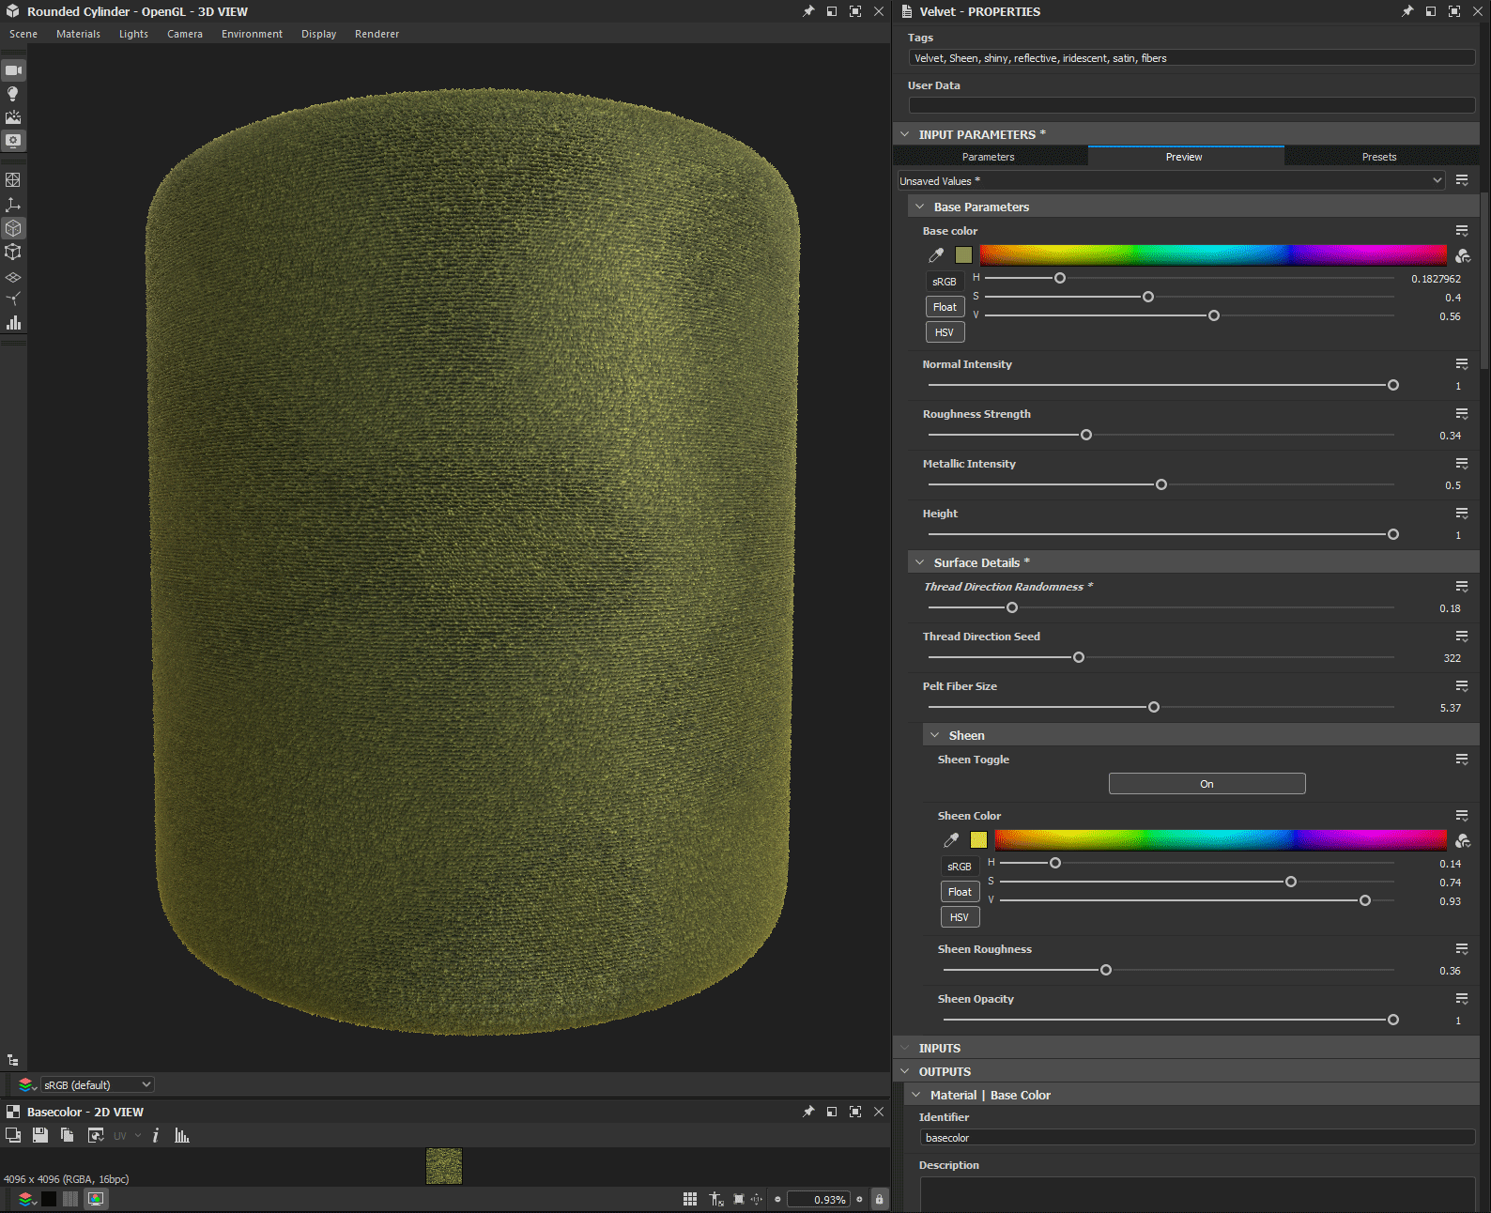
Task: Toggle black background swatch in 2D view footer
Action: pos(48,1199)
